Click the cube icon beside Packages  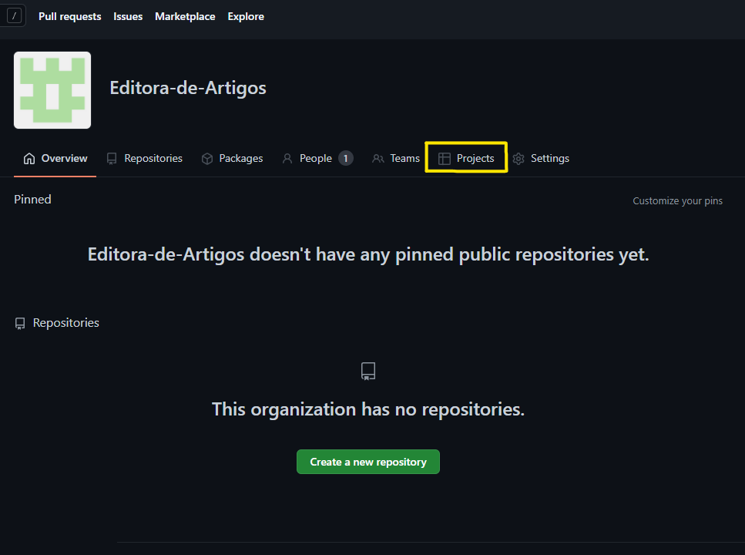(207, 159)
